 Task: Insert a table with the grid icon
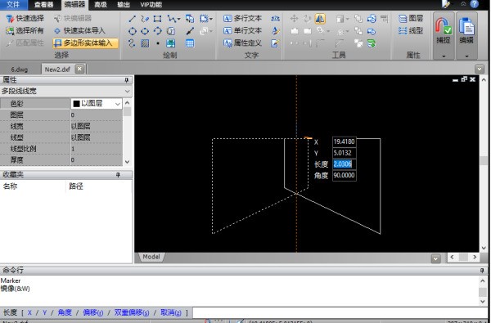[190, 43]
